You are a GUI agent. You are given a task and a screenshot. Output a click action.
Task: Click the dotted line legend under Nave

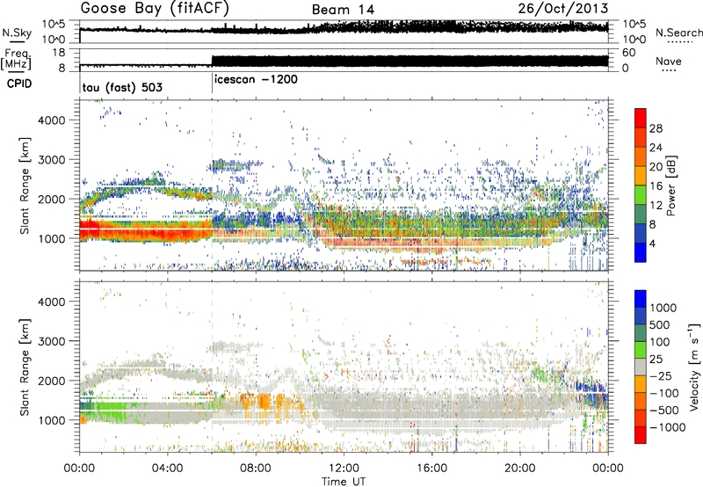coord(669,70)
